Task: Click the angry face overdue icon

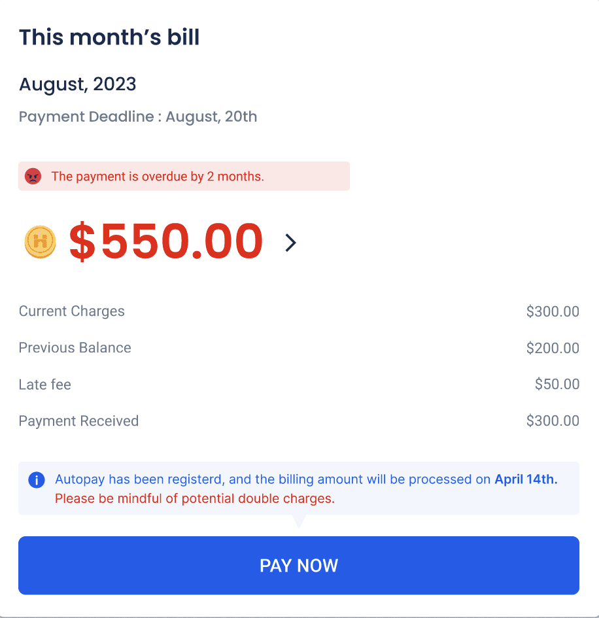Action: click(33, 176)
